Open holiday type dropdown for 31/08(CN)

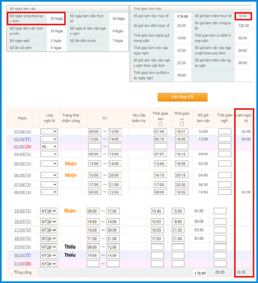[x=49, y=264]
